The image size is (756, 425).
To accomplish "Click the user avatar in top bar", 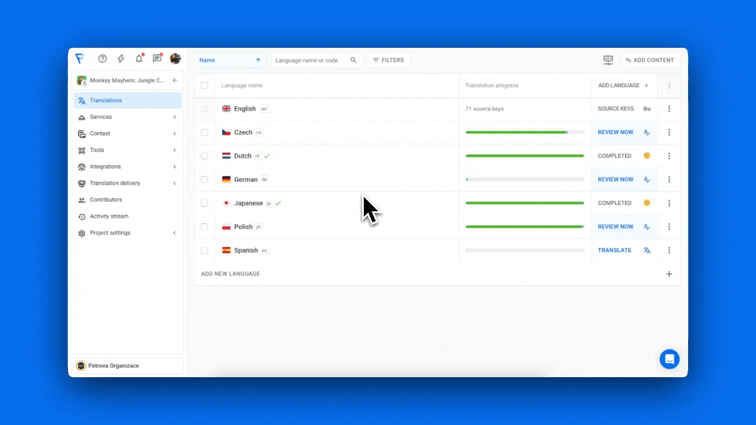I will [x=175, y=58].
